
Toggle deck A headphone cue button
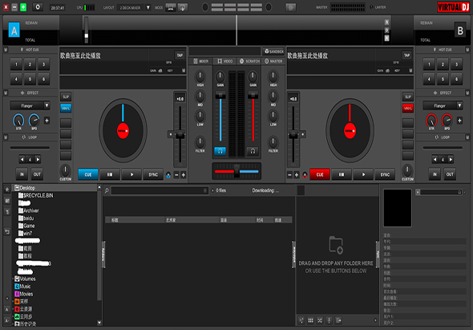tap(220, 151)
